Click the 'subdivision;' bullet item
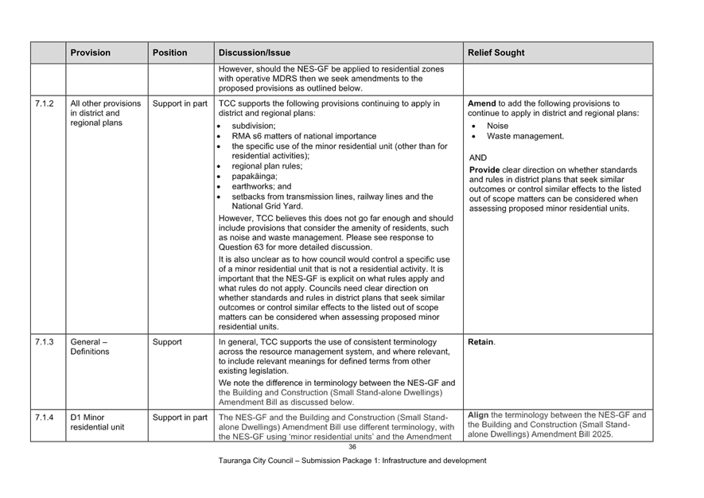This screenshot has width=704, height=498. 254,126
